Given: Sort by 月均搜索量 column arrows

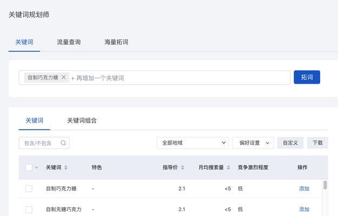Looking at the screenshot, I should click(x=228, y=167).
